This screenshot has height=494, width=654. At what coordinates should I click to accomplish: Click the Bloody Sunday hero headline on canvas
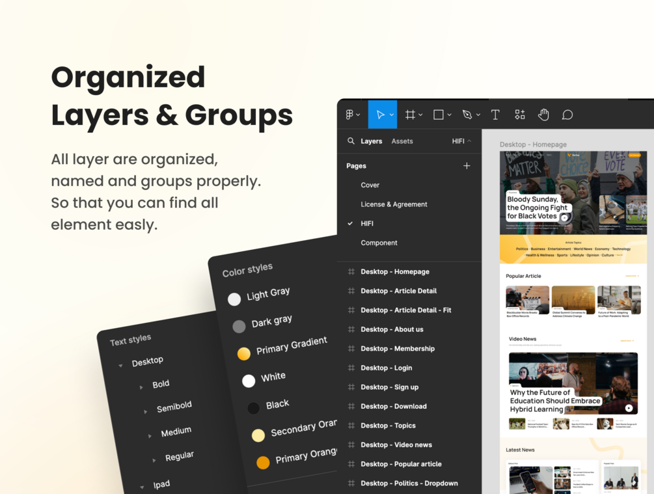[538, 208]
